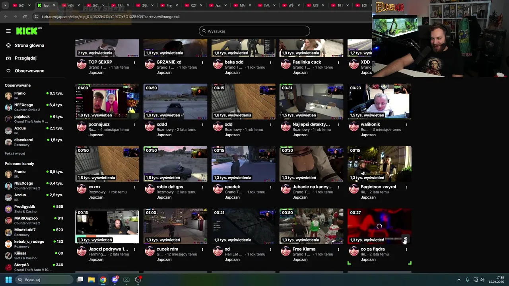Open options menu for Paulinka cuck clip
Image resolution: width=509 pixels, height=286 pixels.
point(338,62)
